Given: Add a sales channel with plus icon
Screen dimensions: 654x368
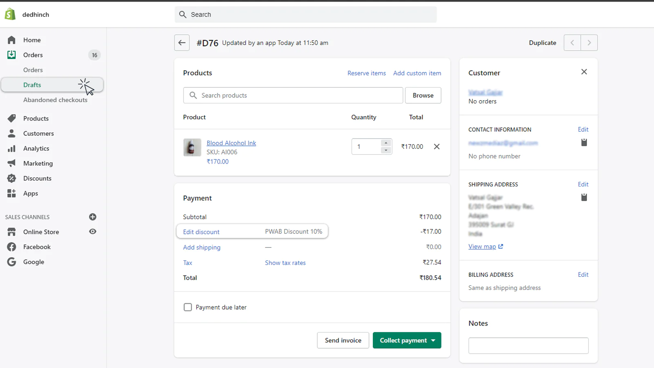Looking at the screenshot, I should tap(93, 217).
